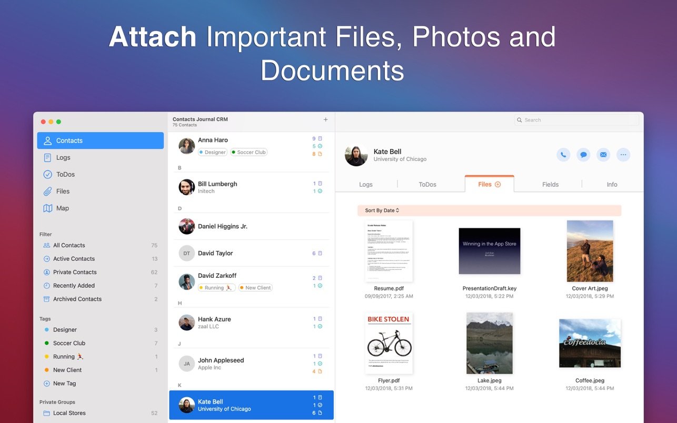Switch to the Info tab
Screen dimensions: 677x423
[x=612, y=185]
